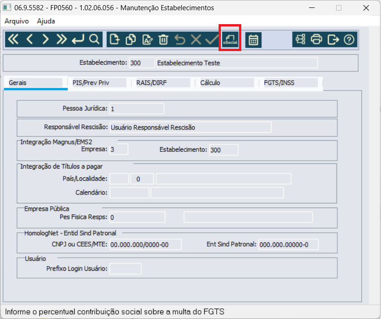381x319 pixels.
Task: Click the Pes Fisica Resps field
Action: tap(137, 217)
